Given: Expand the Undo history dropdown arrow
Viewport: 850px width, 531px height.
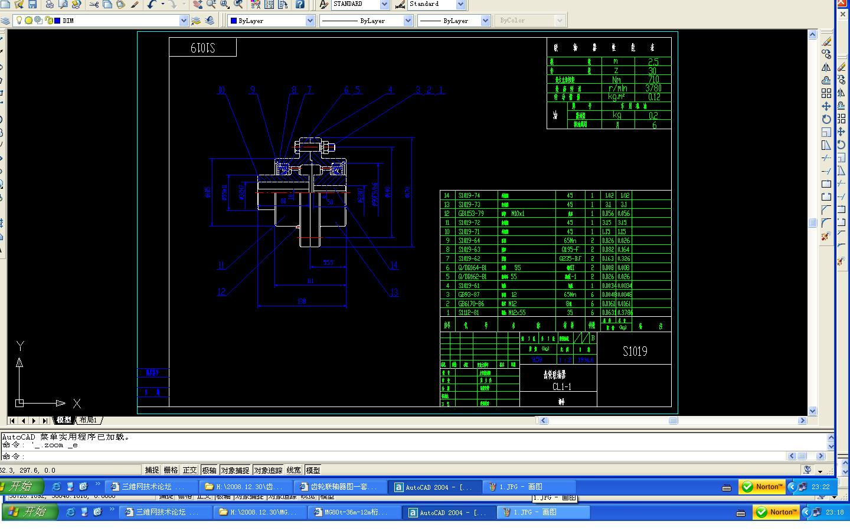Looking at the screenshot, I should coord(163,4).
